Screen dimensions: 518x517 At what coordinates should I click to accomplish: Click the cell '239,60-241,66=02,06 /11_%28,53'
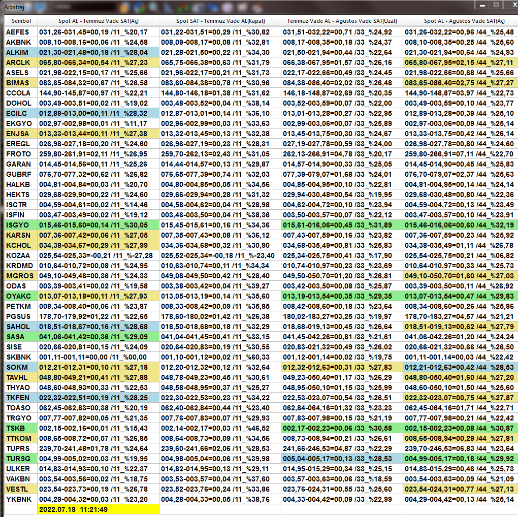[220, 448]
